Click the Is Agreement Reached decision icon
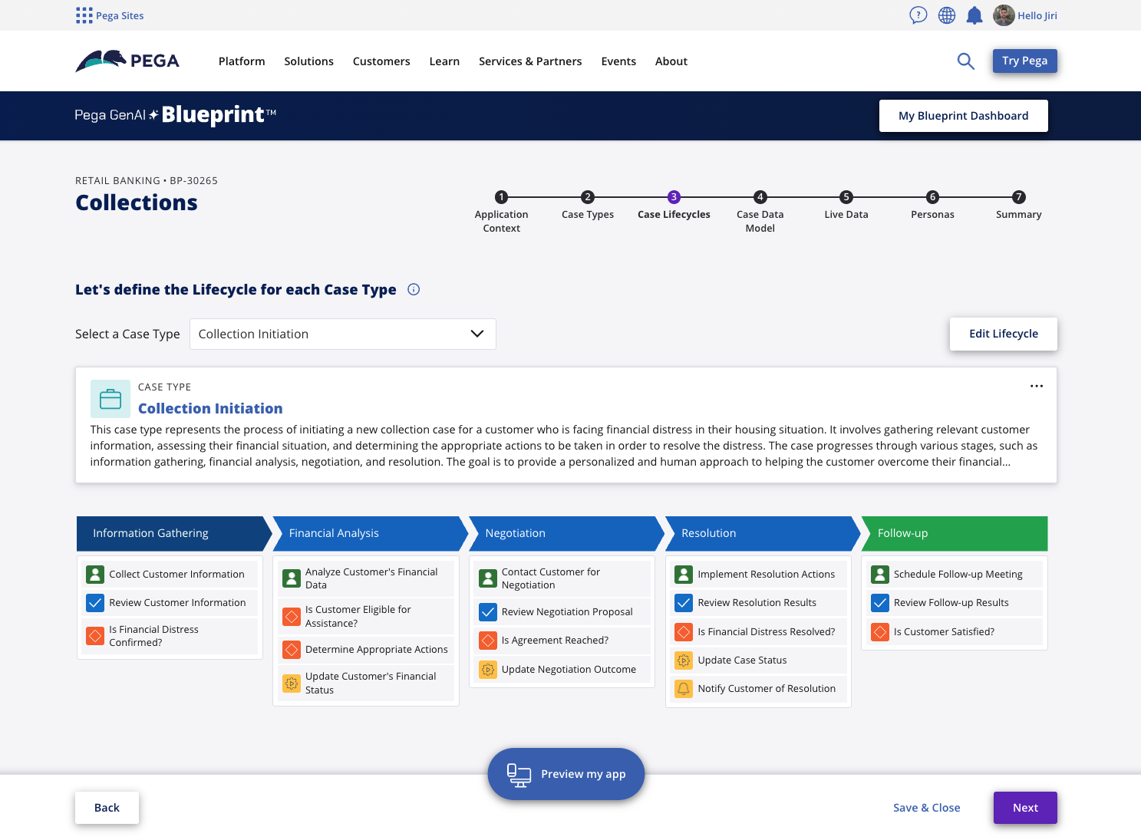Viewport: 1141px width, 840px height. pyautogui.click(x=488, y=640)
